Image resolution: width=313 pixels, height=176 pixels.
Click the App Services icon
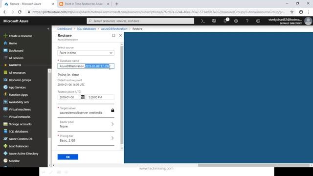tap(5, 87)
